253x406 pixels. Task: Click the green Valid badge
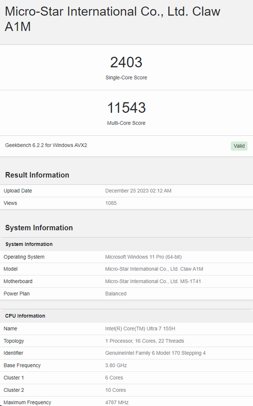tap(239, 146)
